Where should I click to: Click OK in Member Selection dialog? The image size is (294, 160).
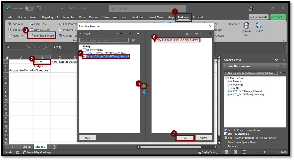tap(185, 138)
